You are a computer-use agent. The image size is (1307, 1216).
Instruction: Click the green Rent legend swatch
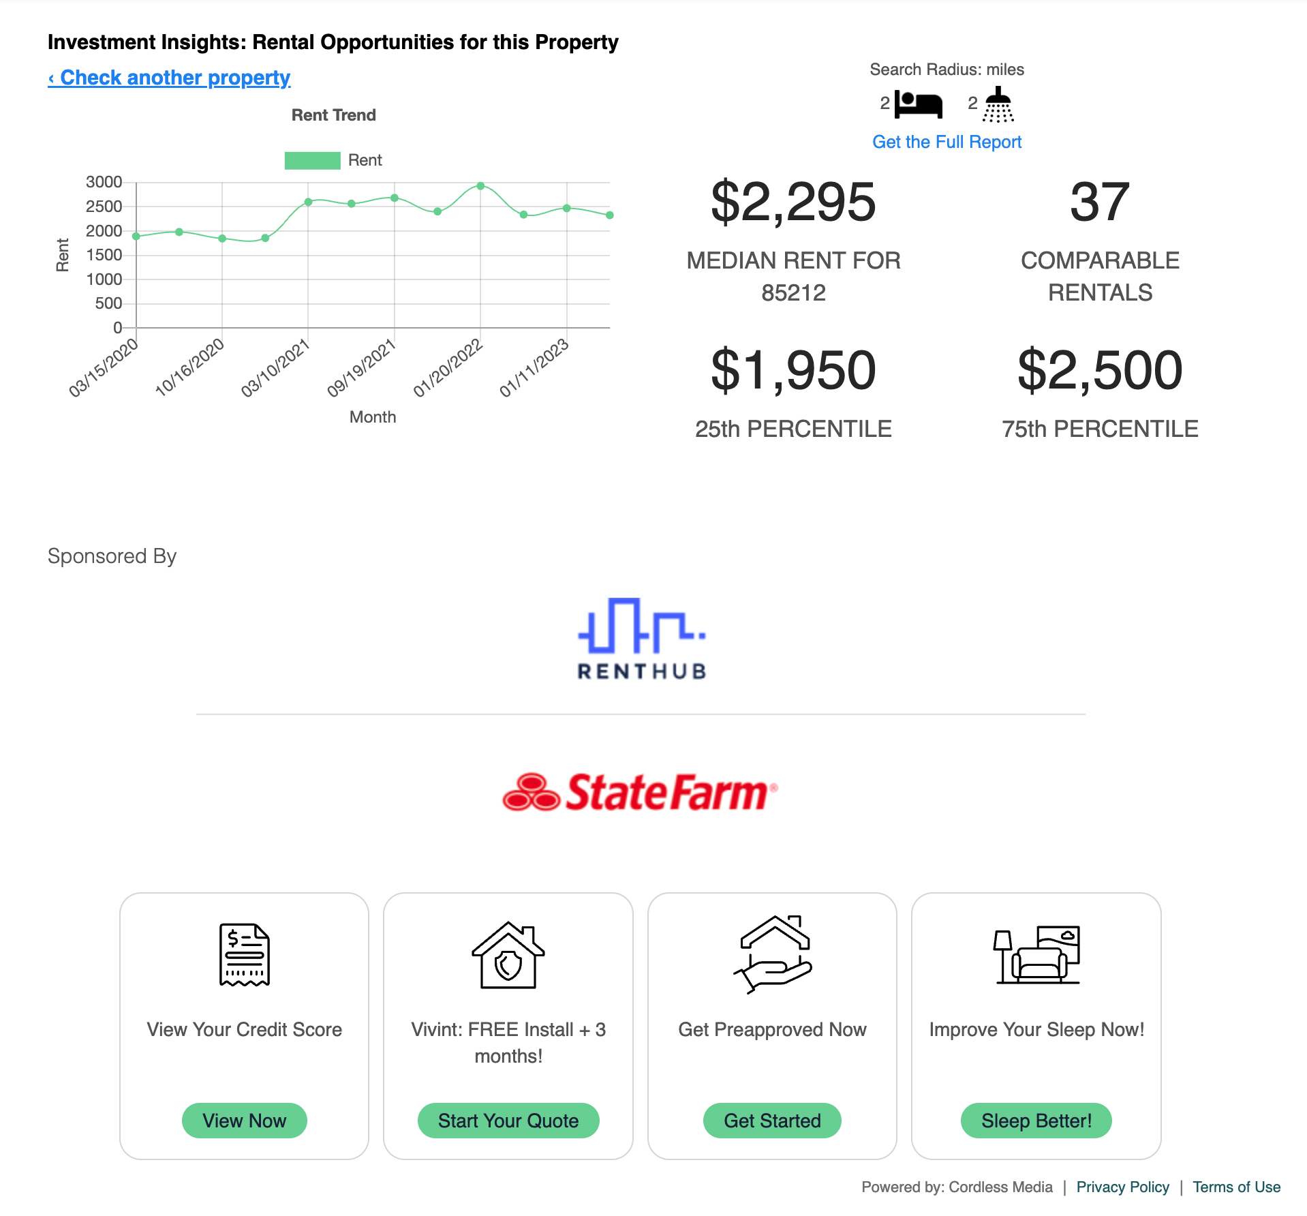coord(311,159)
